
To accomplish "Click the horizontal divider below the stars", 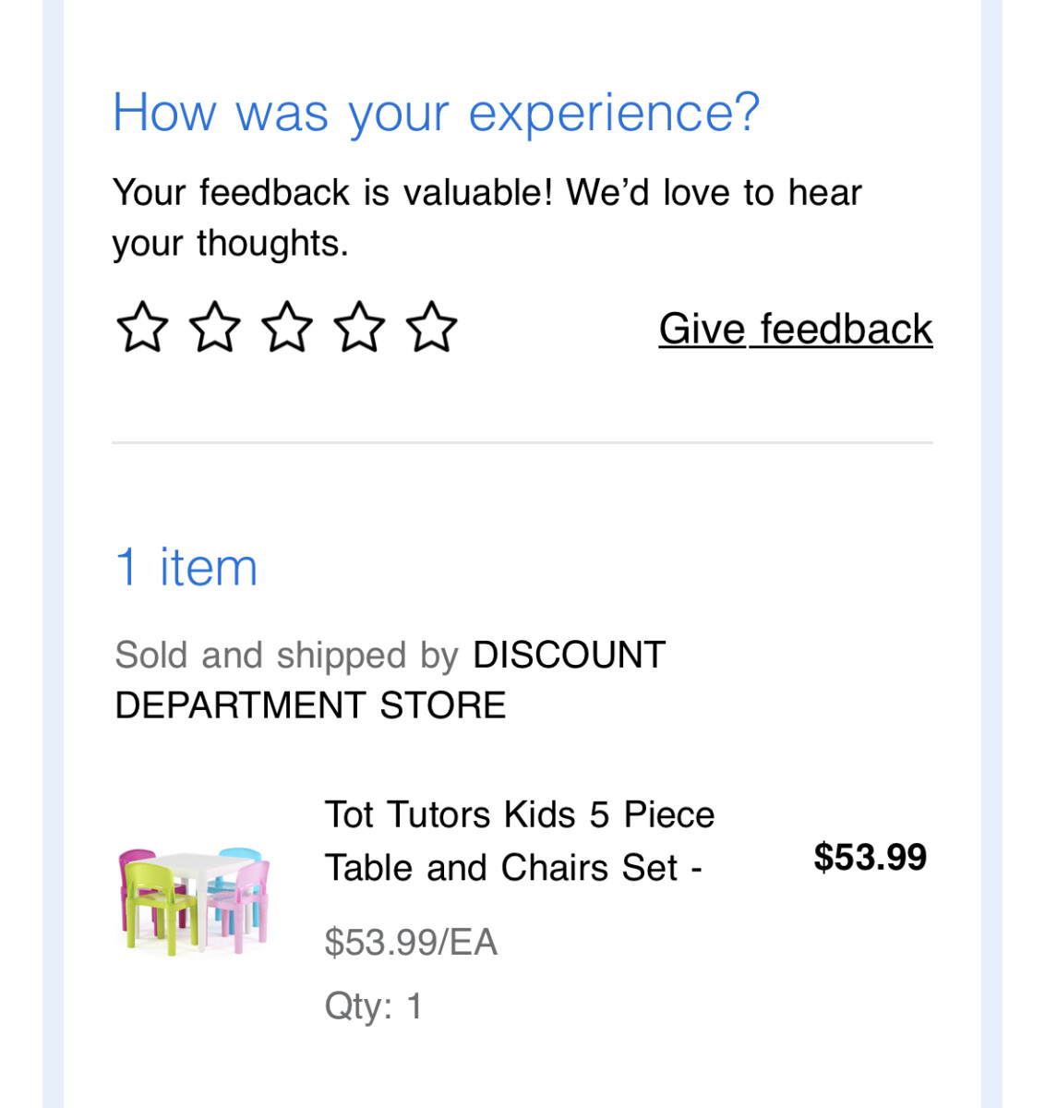I will (x=522, y=443).
